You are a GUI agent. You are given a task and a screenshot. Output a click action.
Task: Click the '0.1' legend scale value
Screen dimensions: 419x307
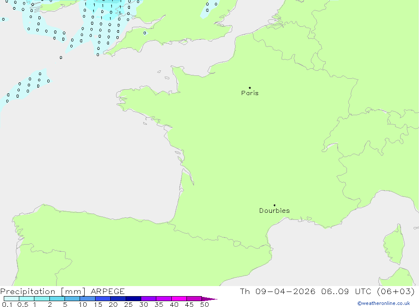[7, 304]
